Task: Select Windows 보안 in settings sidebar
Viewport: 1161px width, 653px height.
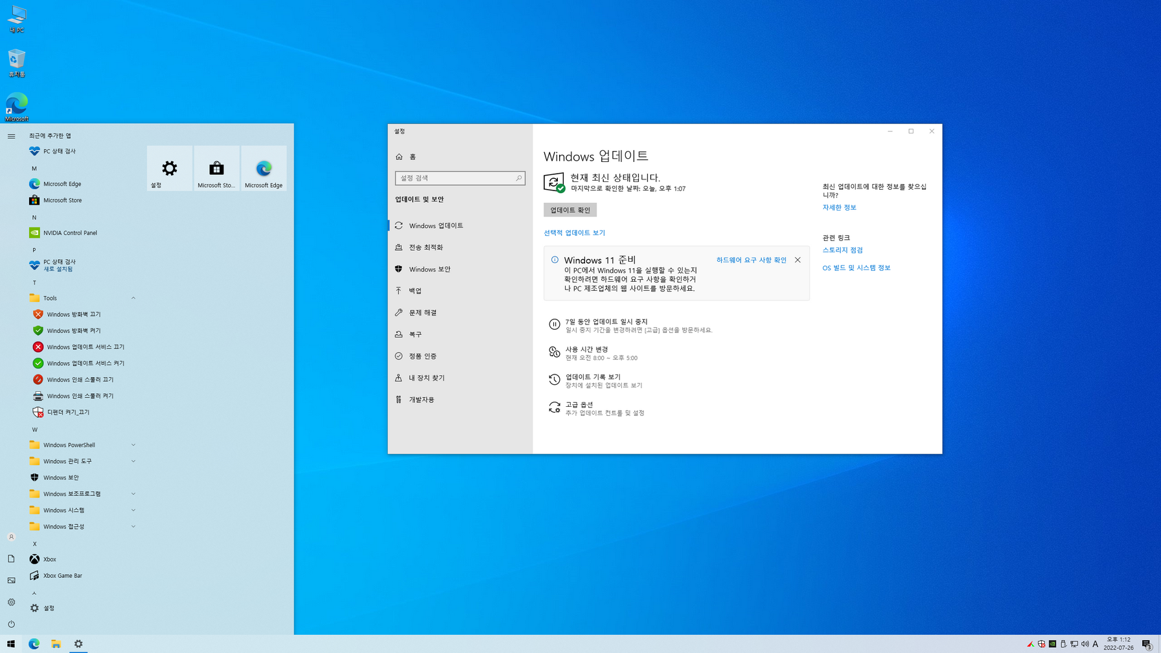Action: (460, 269)
